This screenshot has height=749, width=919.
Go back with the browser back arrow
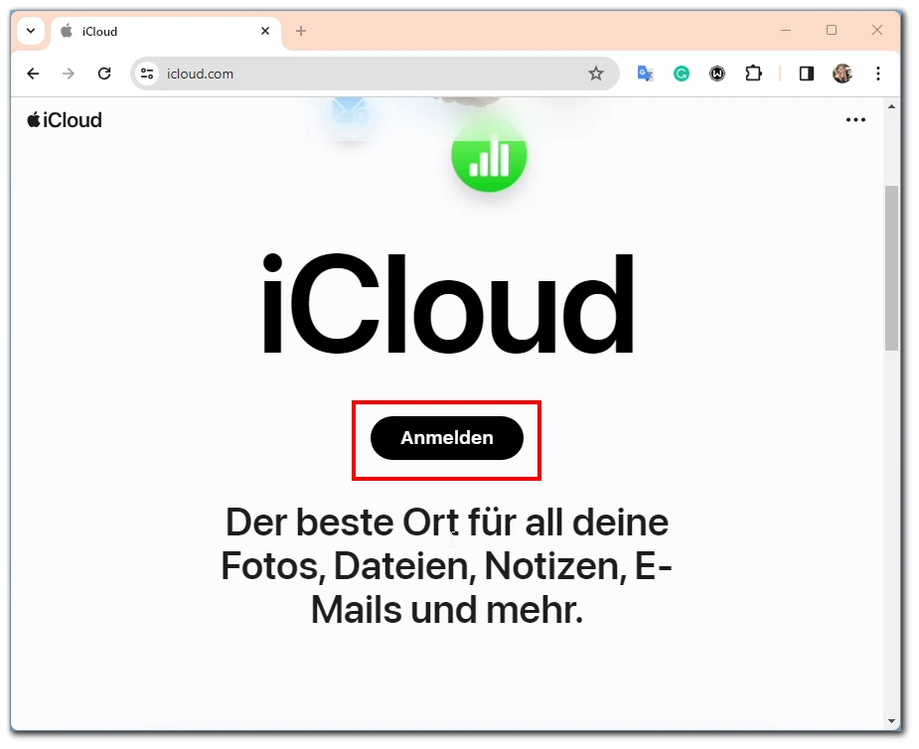point(34,74)
